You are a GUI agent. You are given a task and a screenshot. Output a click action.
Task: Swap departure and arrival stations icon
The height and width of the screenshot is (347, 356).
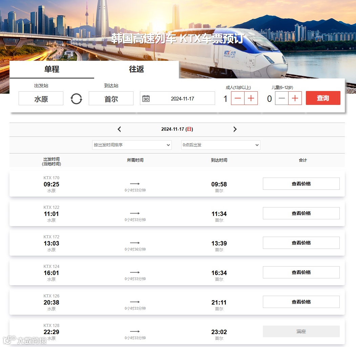click(x=76, y=99)
